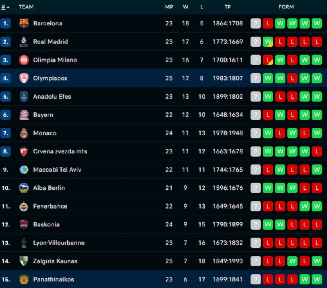Viewport: 327px width, 288px height.
Task: Sort table by TP column header
Action: tap(228, 7)
